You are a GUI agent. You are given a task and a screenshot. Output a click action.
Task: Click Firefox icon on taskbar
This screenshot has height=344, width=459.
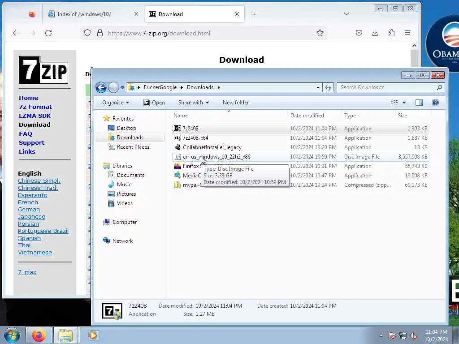[x=39, y=335]
